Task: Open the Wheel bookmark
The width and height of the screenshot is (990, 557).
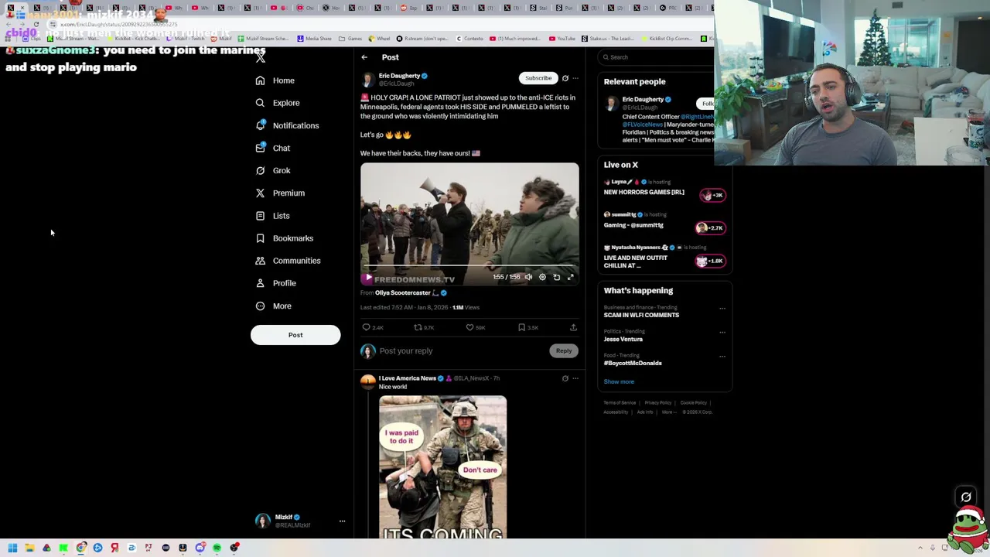Action: (x=380, y=38)
